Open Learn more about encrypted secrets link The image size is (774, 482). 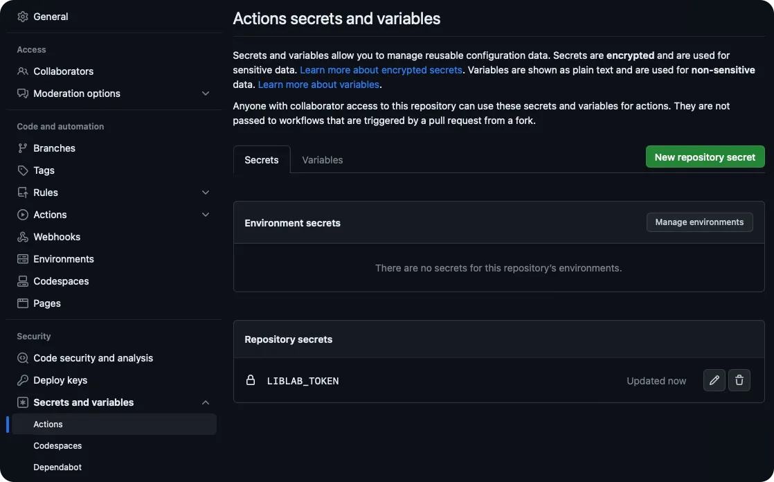pyautogui.click(x=380, y=69)
